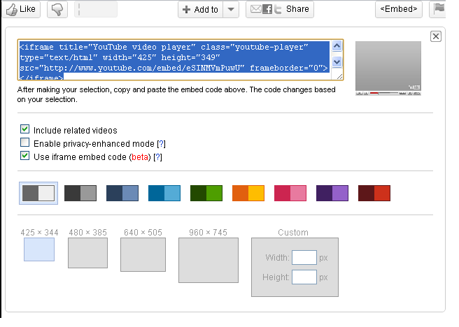Click the textarea resize grip handle
This screenshot has width=459, height=327.
coord(339,77)
